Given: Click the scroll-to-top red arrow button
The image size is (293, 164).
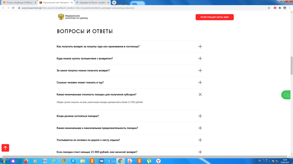Looking at the screenshot, I should coord(5,148).
